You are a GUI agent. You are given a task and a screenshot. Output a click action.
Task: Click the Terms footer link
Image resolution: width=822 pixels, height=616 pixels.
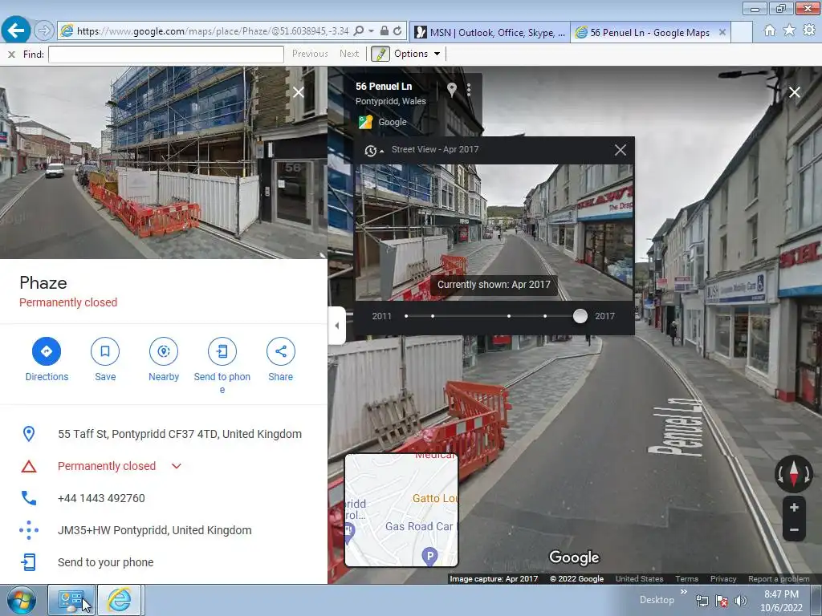(x=687, y=579)
